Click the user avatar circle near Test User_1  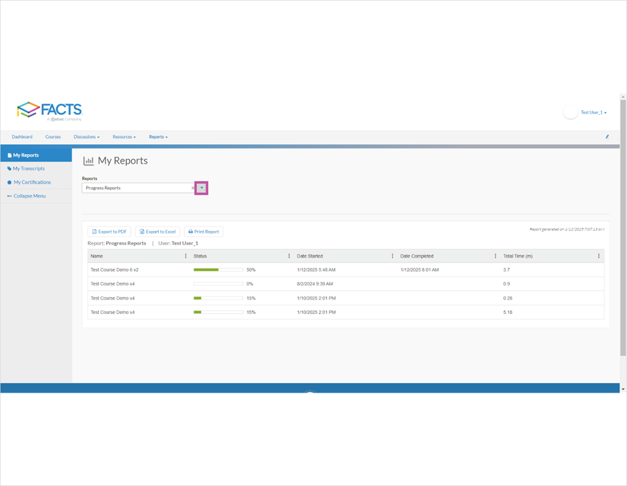click(571, 112)
